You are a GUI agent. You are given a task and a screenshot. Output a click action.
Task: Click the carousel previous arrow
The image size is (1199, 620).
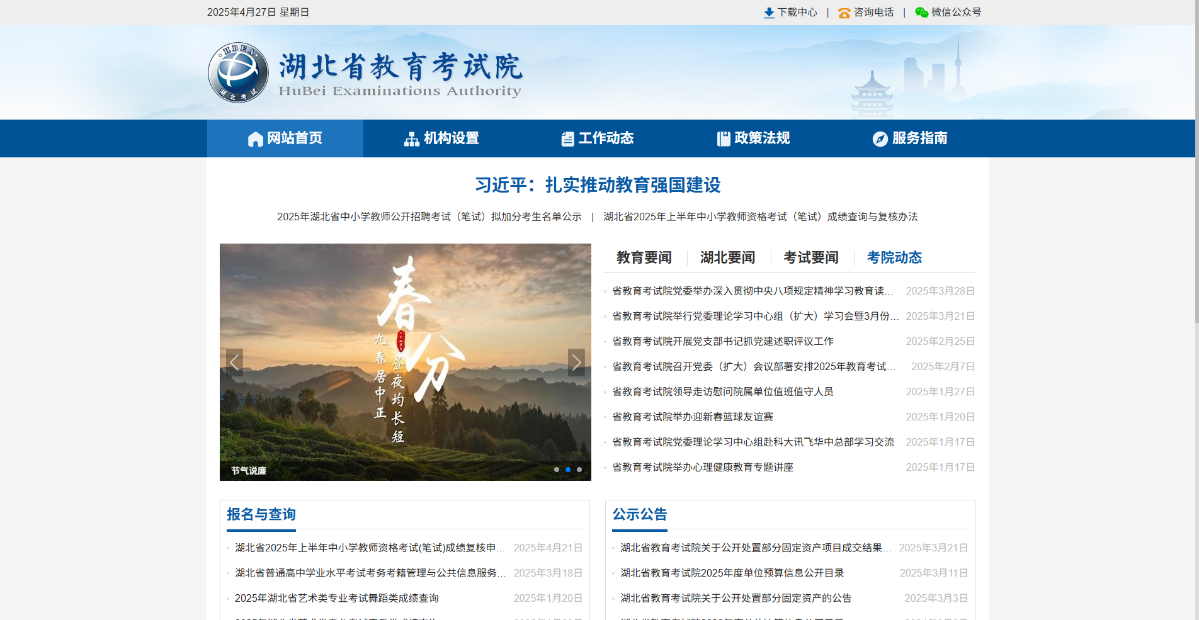coord(234,363)
